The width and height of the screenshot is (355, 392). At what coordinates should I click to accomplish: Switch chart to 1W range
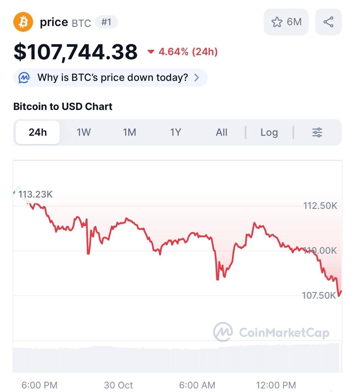(83, 133)
